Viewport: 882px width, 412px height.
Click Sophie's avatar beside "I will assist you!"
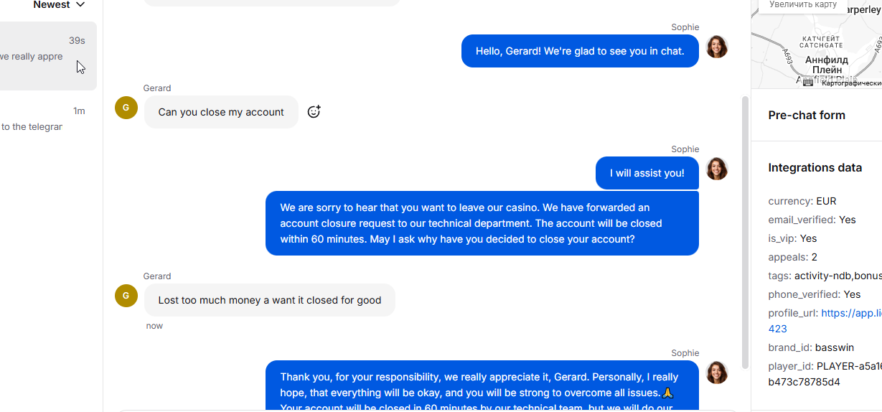coord(717,169)
